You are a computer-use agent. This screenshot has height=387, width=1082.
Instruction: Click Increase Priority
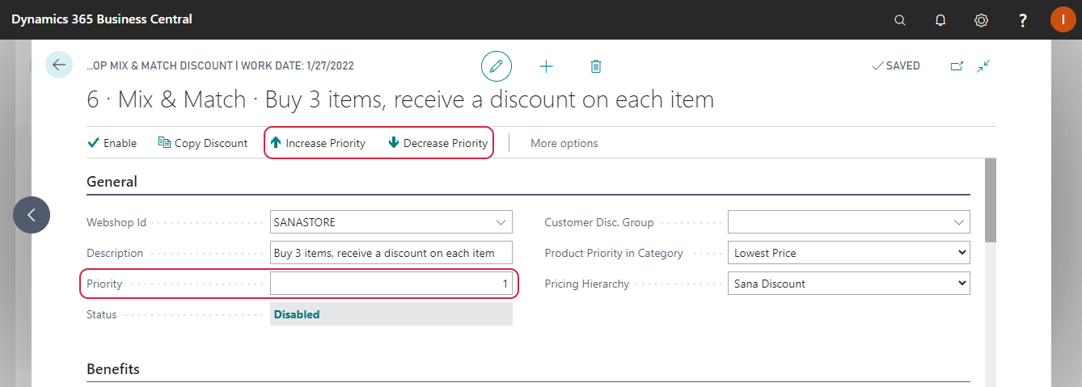coord(318,143)
